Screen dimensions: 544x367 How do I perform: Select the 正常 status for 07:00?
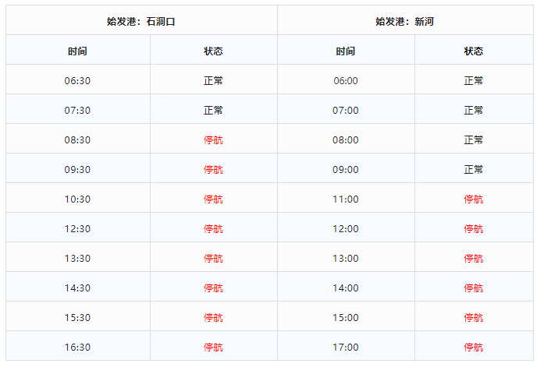pyautogui.click(x=473, y=110)
